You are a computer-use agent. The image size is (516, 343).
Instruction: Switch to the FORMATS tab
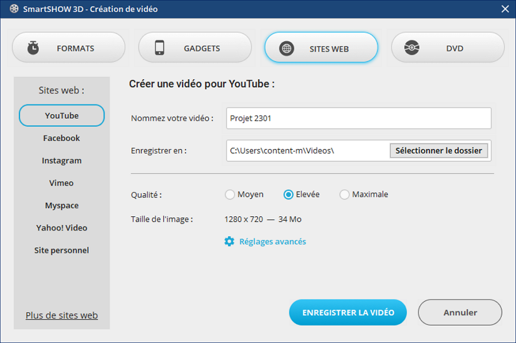tap(69, 48)
